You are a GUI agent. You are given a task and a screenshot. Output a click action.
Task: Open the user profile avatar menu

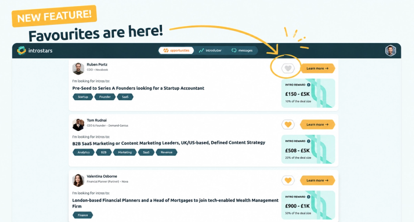point(390,50)
